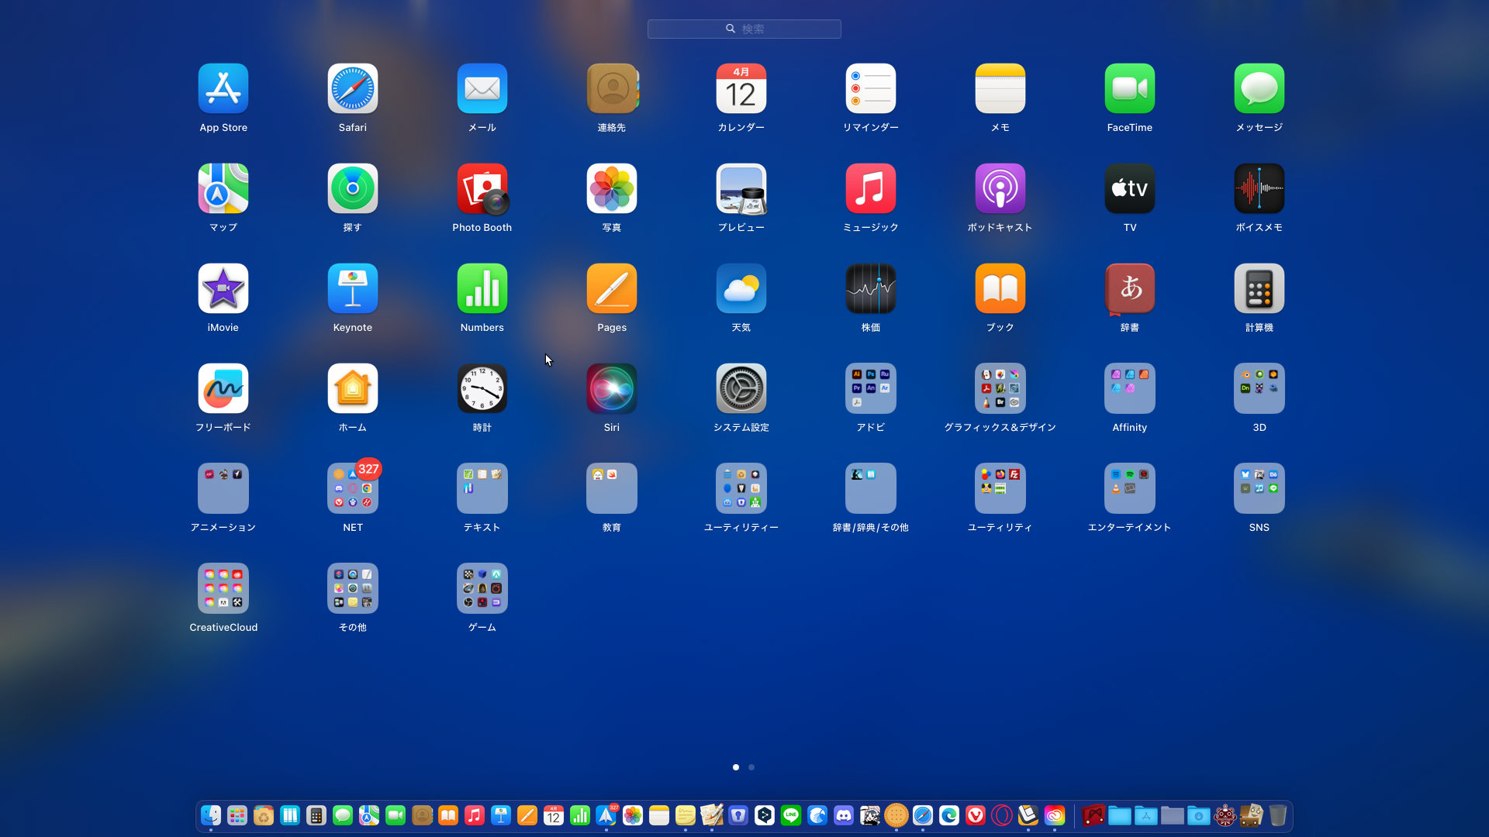
Task: Launch Discord from the Dock
Action: [844, 815]
